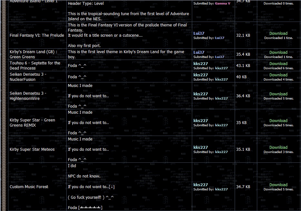The image size is (301, 211).
Task: Open bold kks227 author link for Custom Music Forest
Action: click(x=201, y=185)
